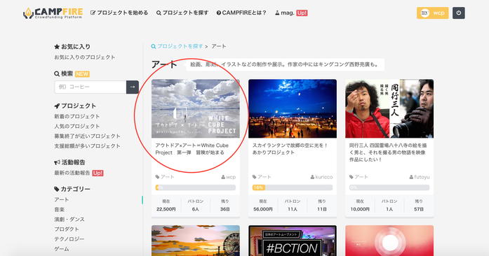Click title 同行三人 四国霊場八十八寺
Viewport: 489px width, 256px height.
[388, 152]
